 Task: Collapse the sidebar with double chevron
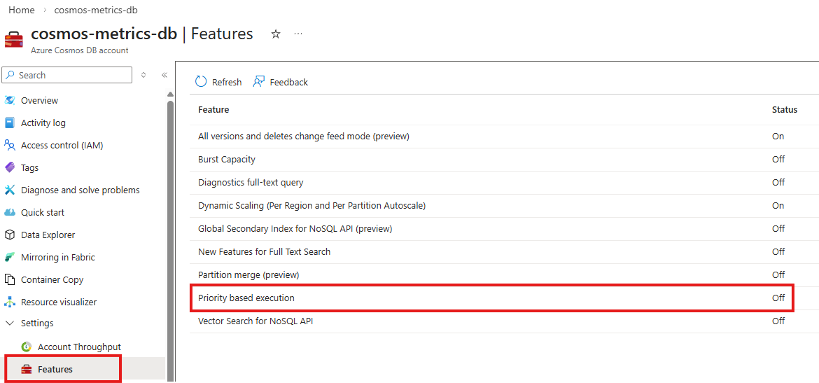tap(164, 75)
